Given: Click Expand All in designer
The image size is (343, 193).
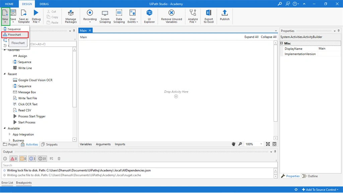Looking at the screenshot, I should tap(251, 37).
